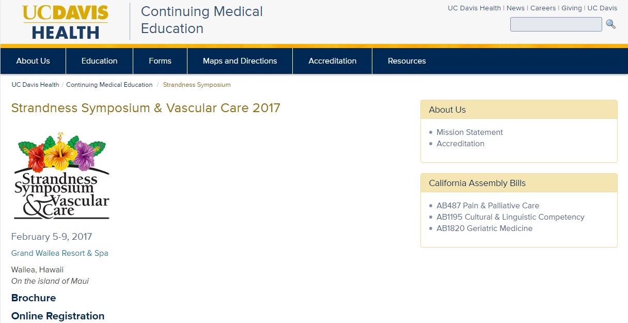Click Continuing Medical Education breadcrumb
Viewport: 628px width, 323px height.
click(109, 85)
